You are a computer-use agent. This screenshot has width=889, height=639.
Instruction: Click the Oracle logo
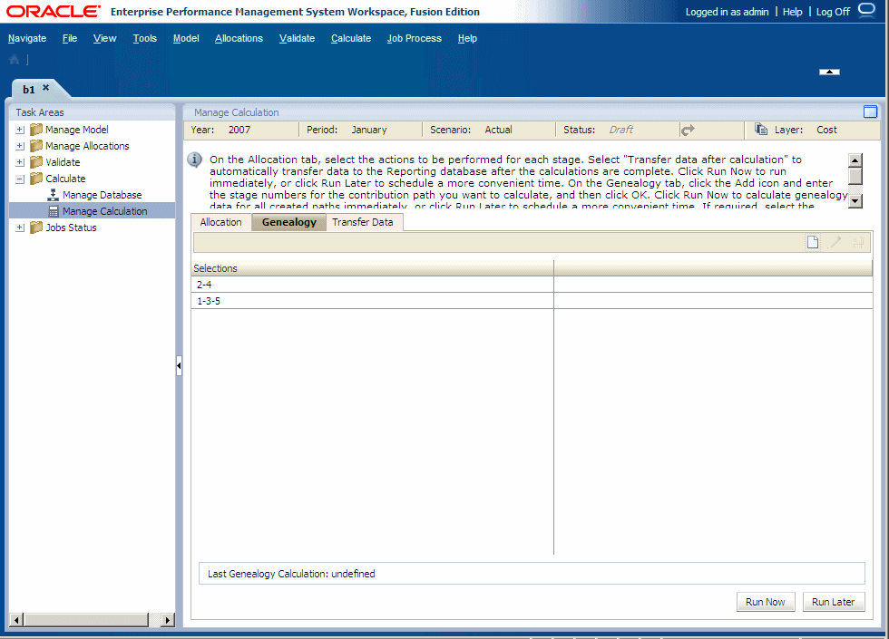(50, 12)
